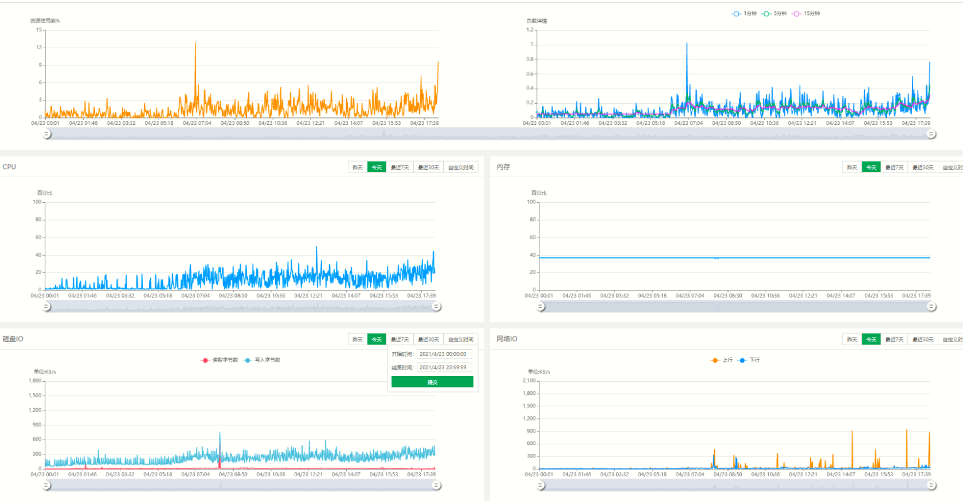Select 昨天 in the 磁盘IO panel
Image resolution: width=963 pixels, height=501 pixels.
358,339
